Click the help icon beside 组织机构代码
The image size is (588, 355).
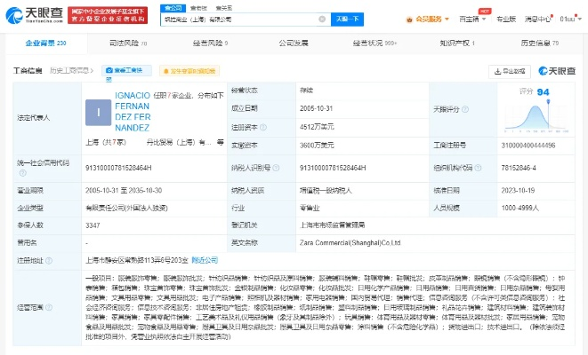tap(478, 168)
